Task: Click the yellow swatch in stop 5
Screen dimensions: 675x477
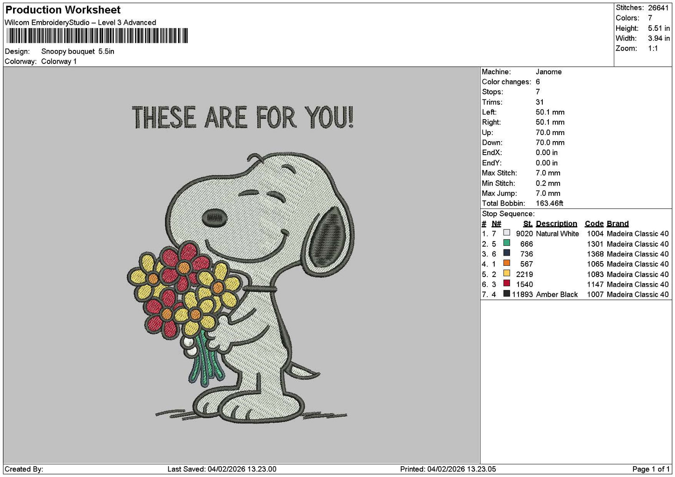Action: point(506,273)
